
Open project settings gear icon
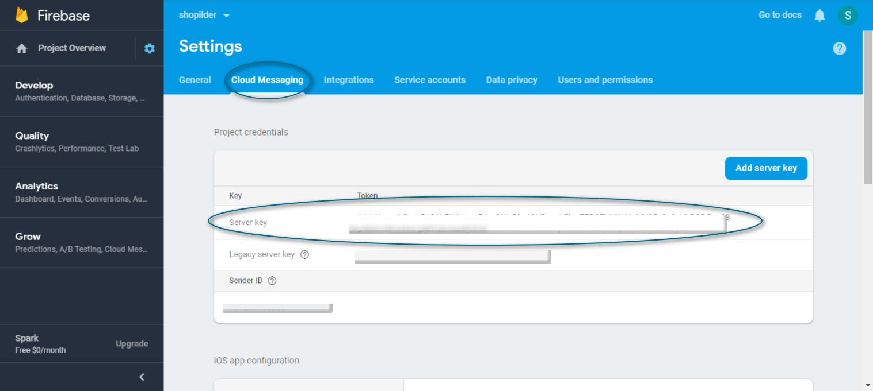150,48
